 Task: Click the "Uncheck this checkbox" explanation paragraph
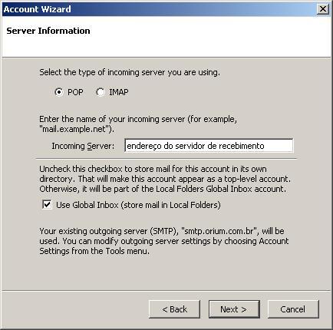point(165,179)
